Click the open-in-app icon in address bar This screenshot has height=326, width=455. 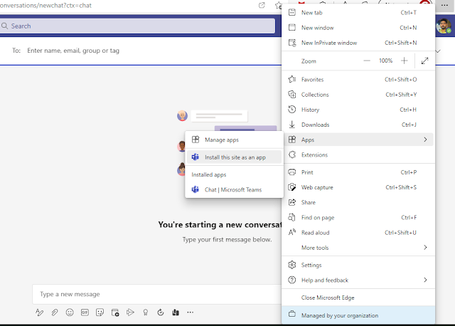(x=262, y=5)
